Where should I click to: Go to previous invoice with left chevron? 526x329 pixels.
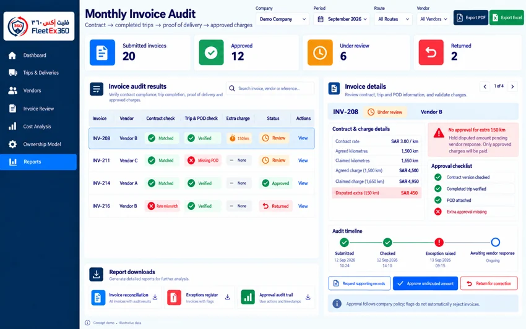(x=485, y=86)
